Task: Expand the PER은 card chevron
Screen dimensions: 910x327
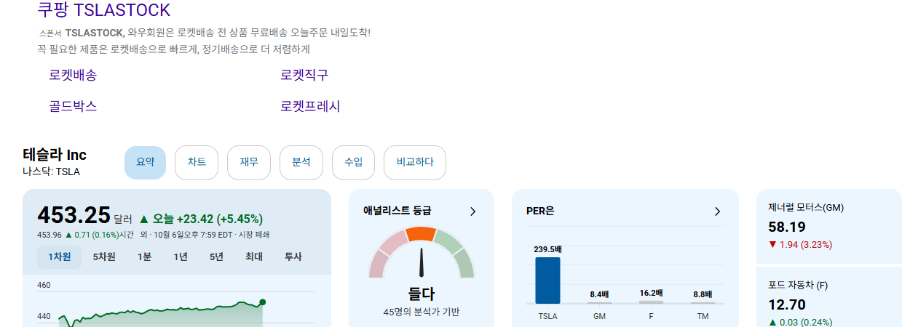Action: 717,211
